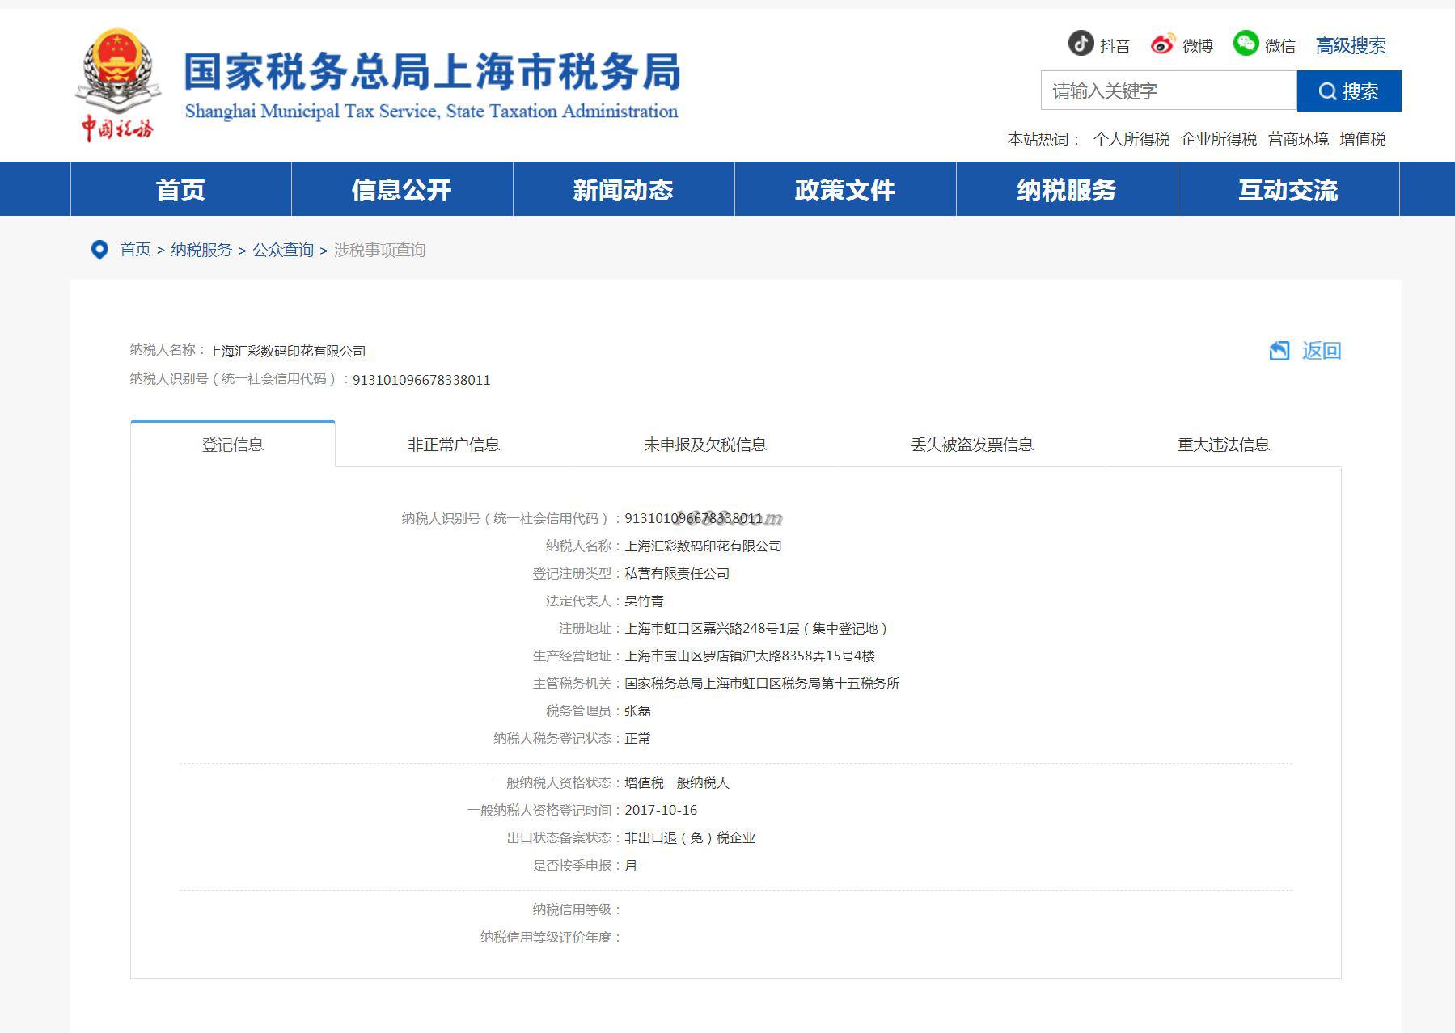Click hot word 营商环境
The height and width of the screenshot is (1033, 1455).
point(1298,139)
